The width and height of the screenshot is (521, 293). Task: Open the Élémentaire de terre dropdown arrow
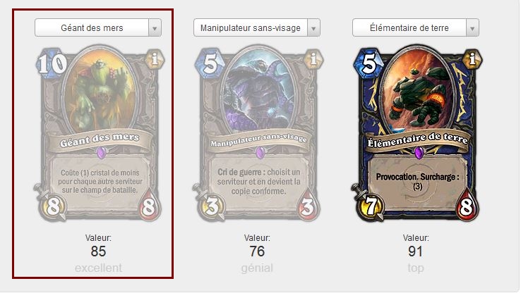[472, 28]
